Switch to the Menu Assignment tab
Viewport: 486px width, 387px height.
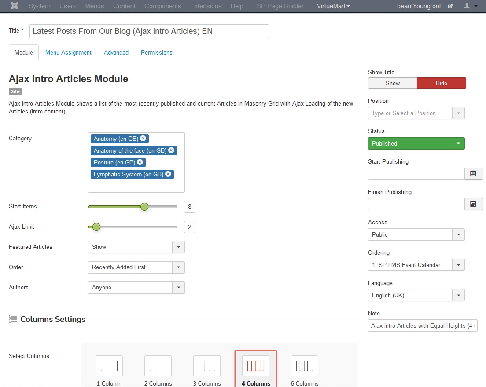(68, 52)
